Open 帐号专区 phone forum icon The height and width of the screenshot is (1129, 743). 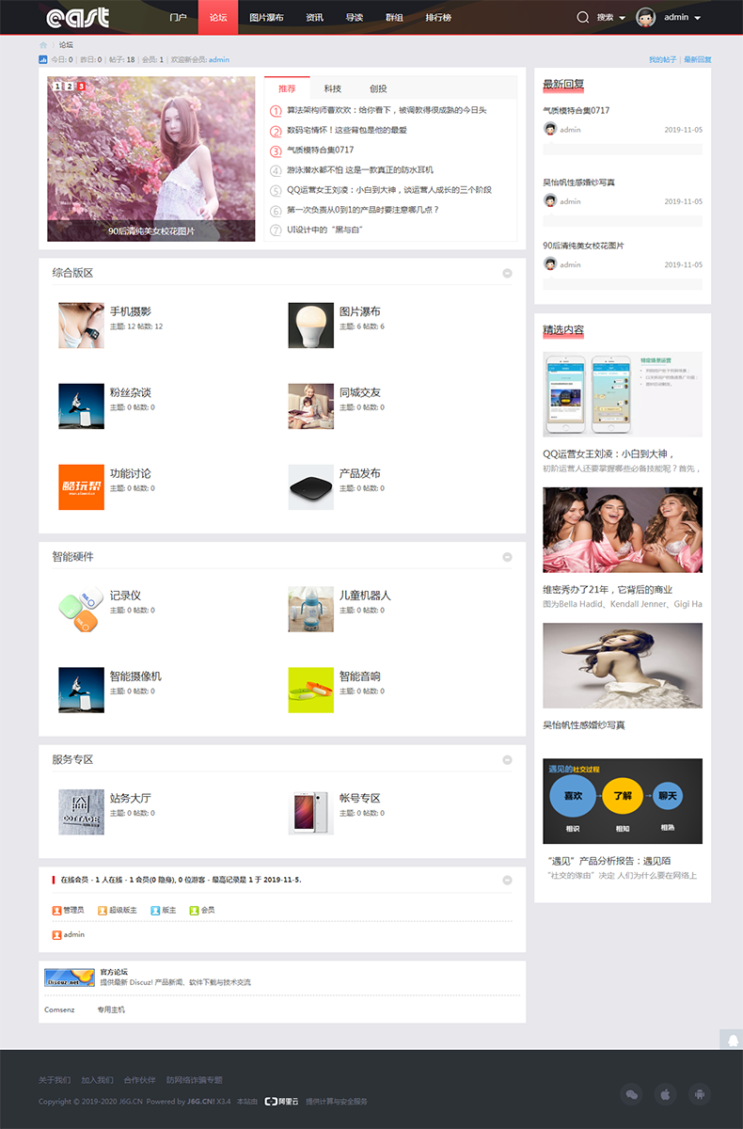point(311,812)
